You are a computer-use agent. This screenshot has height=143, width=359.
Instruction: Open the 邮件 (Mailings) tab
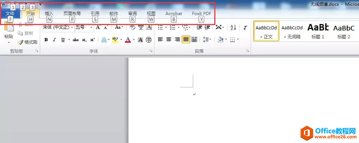(x=114, y=14)
